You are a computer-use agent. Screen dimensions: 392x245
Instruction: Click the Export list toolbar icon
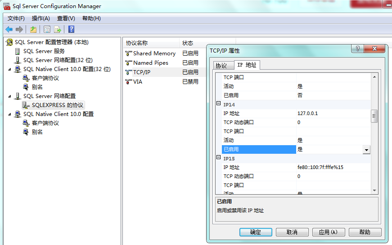(x=58, y=30)
